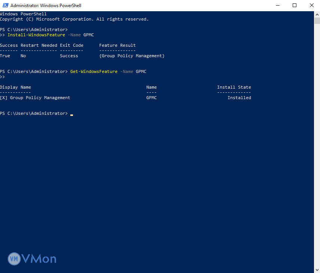Open the PowerShell icon system menu

coord(5,6)
